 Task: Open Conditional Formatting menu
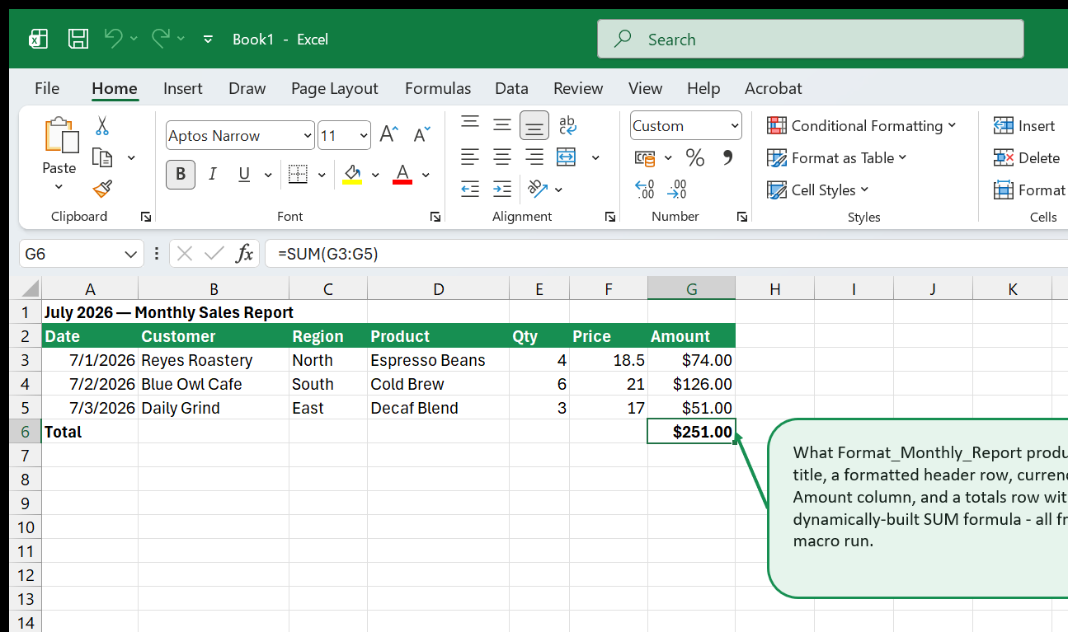[x=862, y=126]
